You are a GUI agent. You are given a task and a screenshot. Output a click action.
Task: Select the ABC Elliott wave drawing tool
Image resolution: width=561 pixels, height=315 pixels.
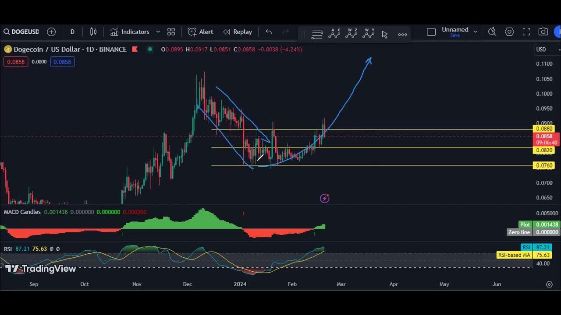click(334, 33)
